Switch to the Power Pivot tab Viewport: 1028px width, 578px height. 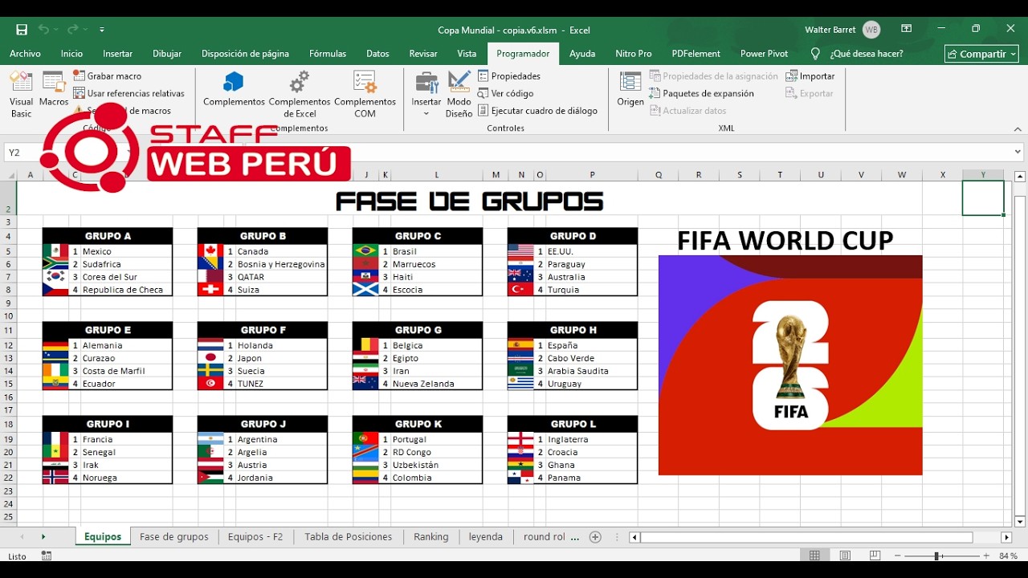tap(764, 54)
